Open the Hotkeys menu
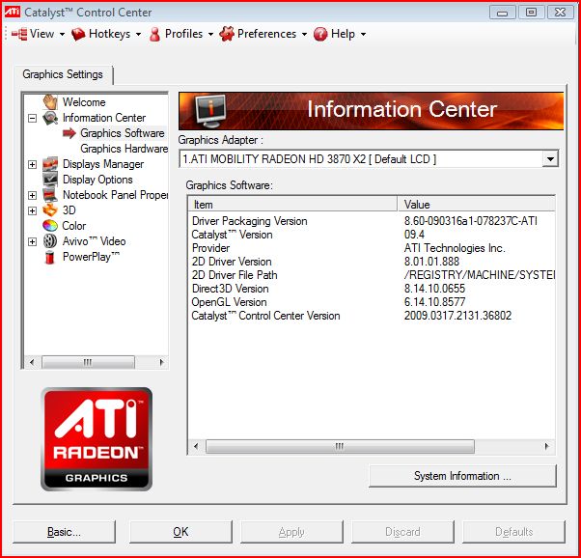The width and height of the screenshot is (581, 558). click(106, 34)
